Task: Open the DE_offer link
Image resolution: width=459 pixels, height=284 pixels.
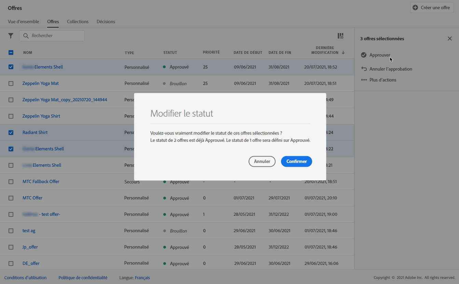Action: point(31,264)
